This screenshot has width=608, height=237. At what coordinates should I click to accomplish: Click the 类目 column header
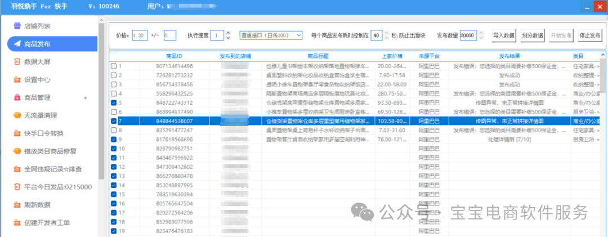coord(578,56)
